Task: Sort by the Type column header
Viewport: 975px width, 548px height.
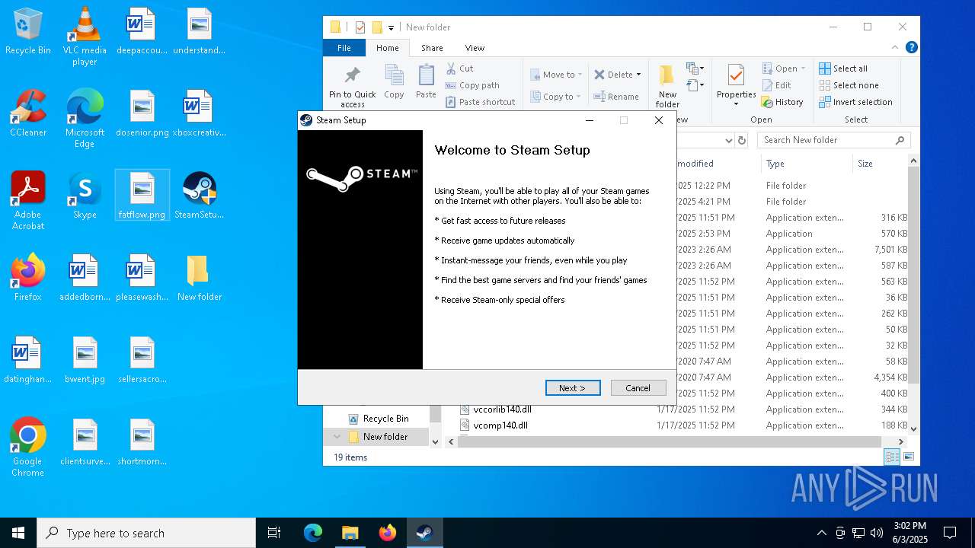Action: 806,164
